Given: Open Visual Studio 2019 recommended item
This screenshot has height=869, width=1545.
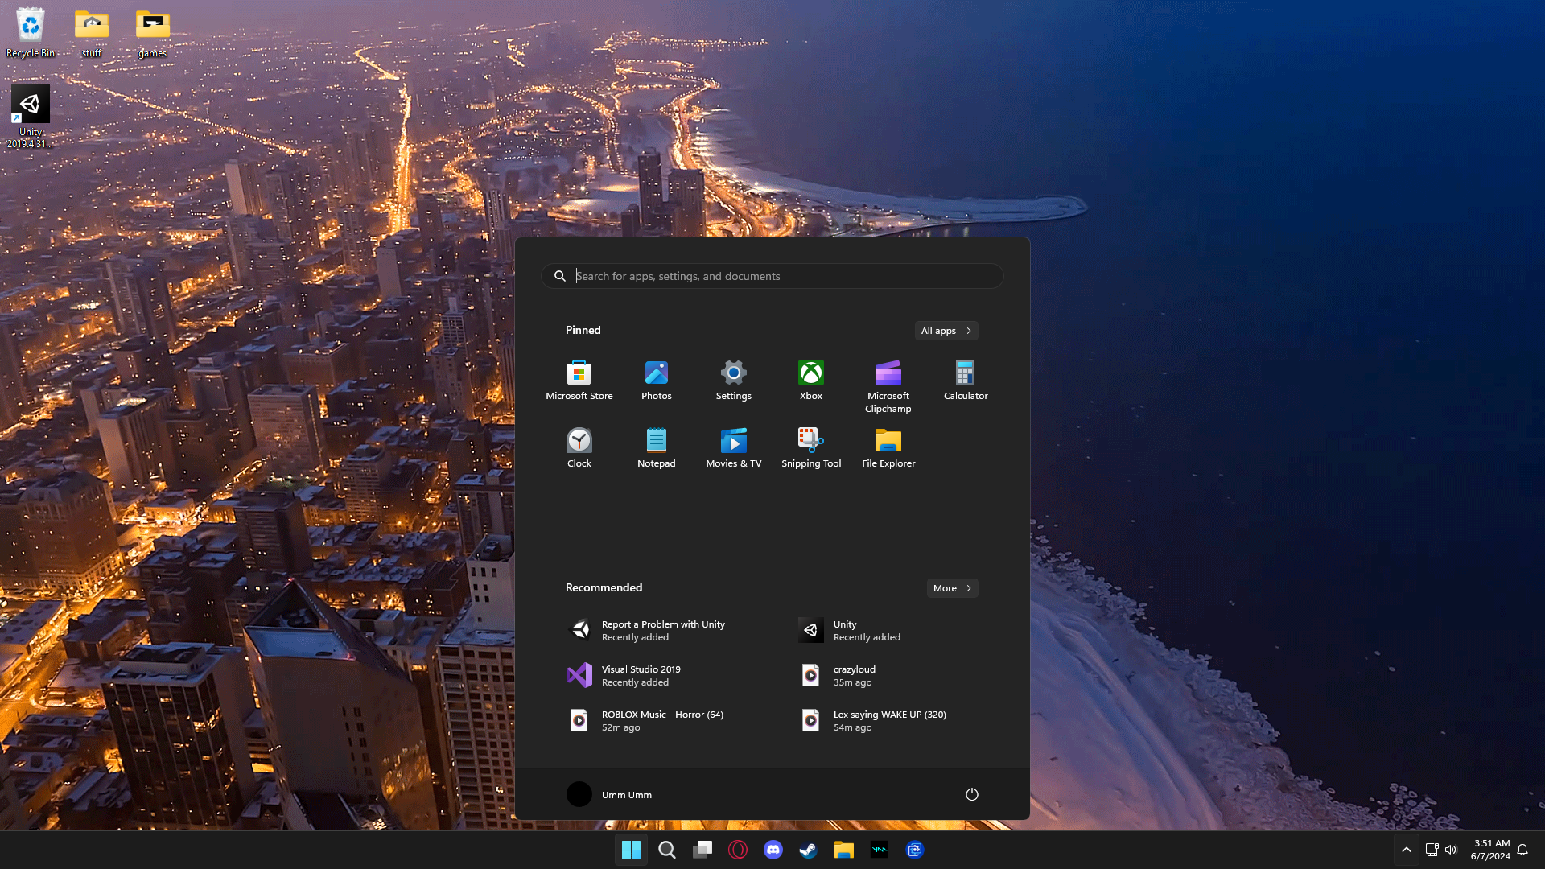Looking at the screenshot, I should (640, 675).
